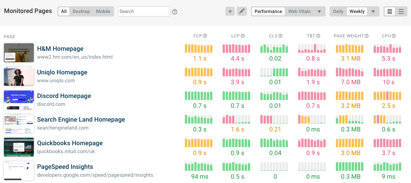The width and height of the screenshot is (411, 183).
Task: Click the CPU column help icon
Action: click(394, 36)
